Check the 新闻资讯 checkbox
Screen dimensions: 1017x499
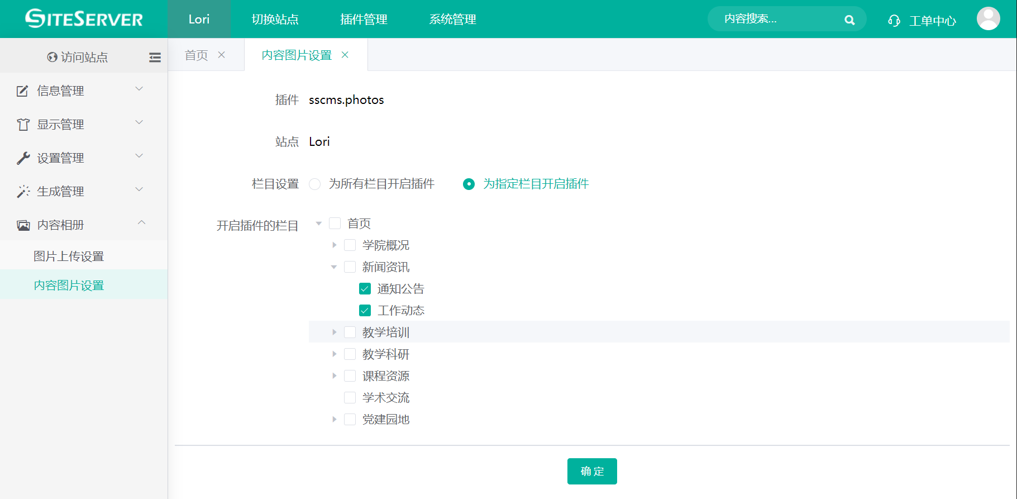pyautogui.click(x=350, y=267)
